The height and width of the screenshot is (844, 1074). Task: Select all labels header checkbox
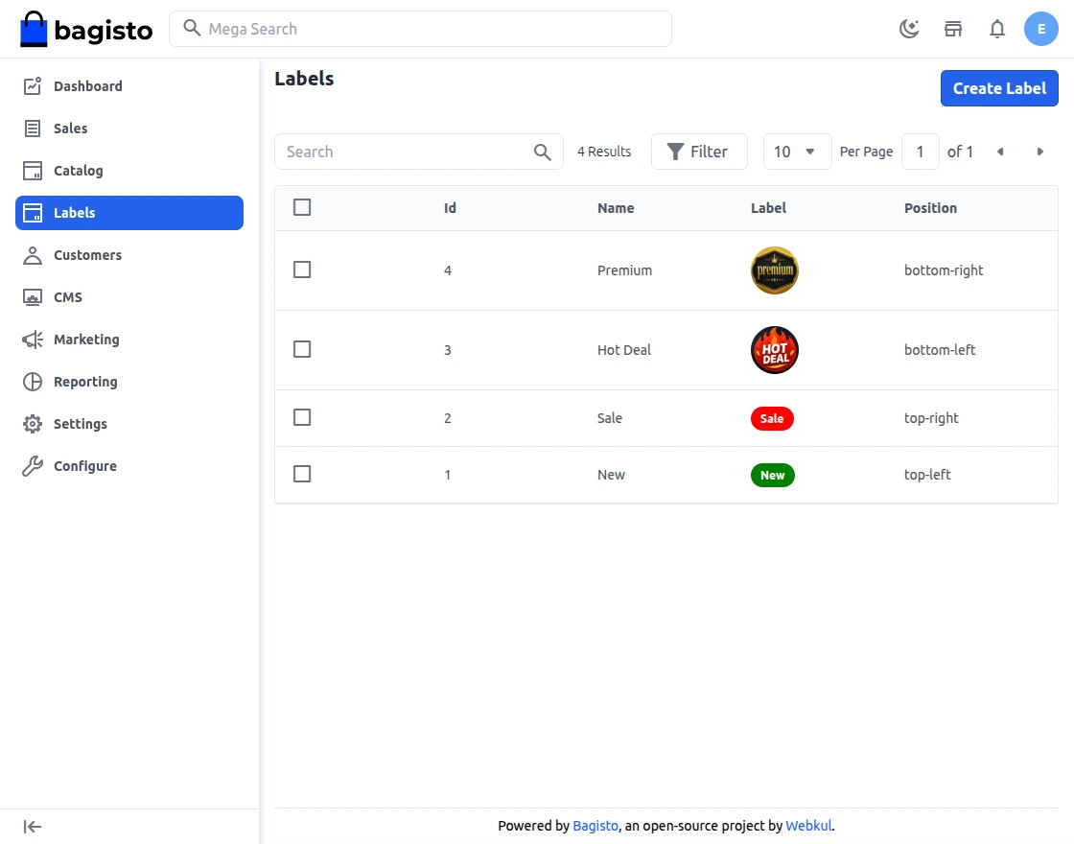302,207
